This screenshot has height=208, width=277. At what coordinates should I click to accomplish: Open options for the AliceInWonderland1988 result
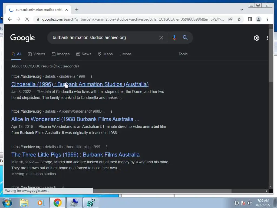pos(111,111)
